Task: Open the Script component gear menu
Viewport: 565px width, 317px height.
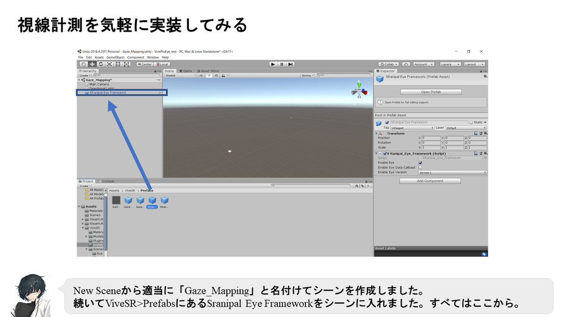Action: point(485,154)
